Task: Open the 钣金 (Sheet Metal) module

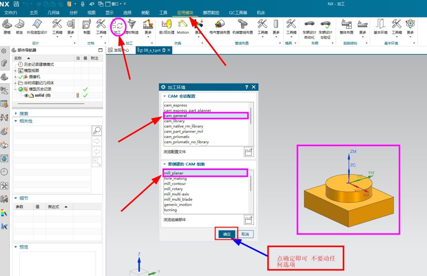Action: [x=19, y=26]
